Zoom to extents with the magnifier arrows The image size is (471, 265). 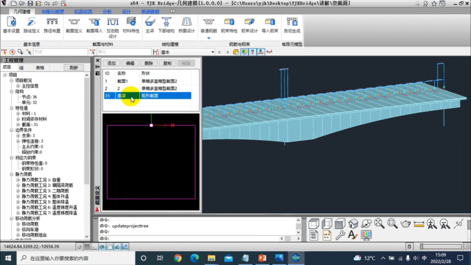[380, 223]
